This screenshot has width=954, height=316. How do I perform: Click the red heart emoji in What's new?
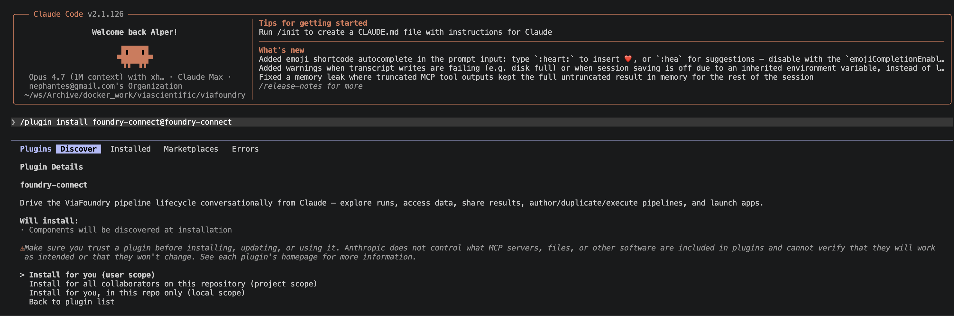click(x=628, y=59)
